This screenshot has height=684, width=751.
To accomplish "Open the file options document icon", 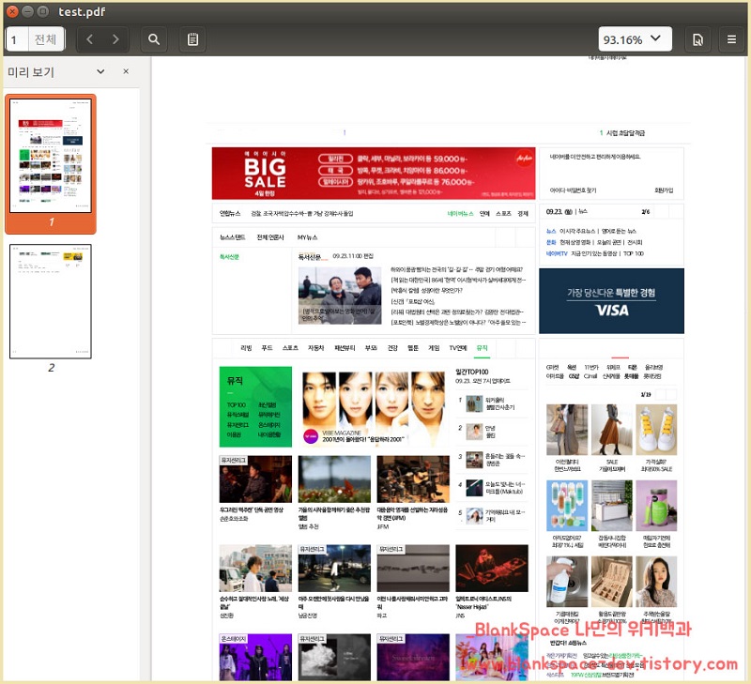I will tap(697, 39).
